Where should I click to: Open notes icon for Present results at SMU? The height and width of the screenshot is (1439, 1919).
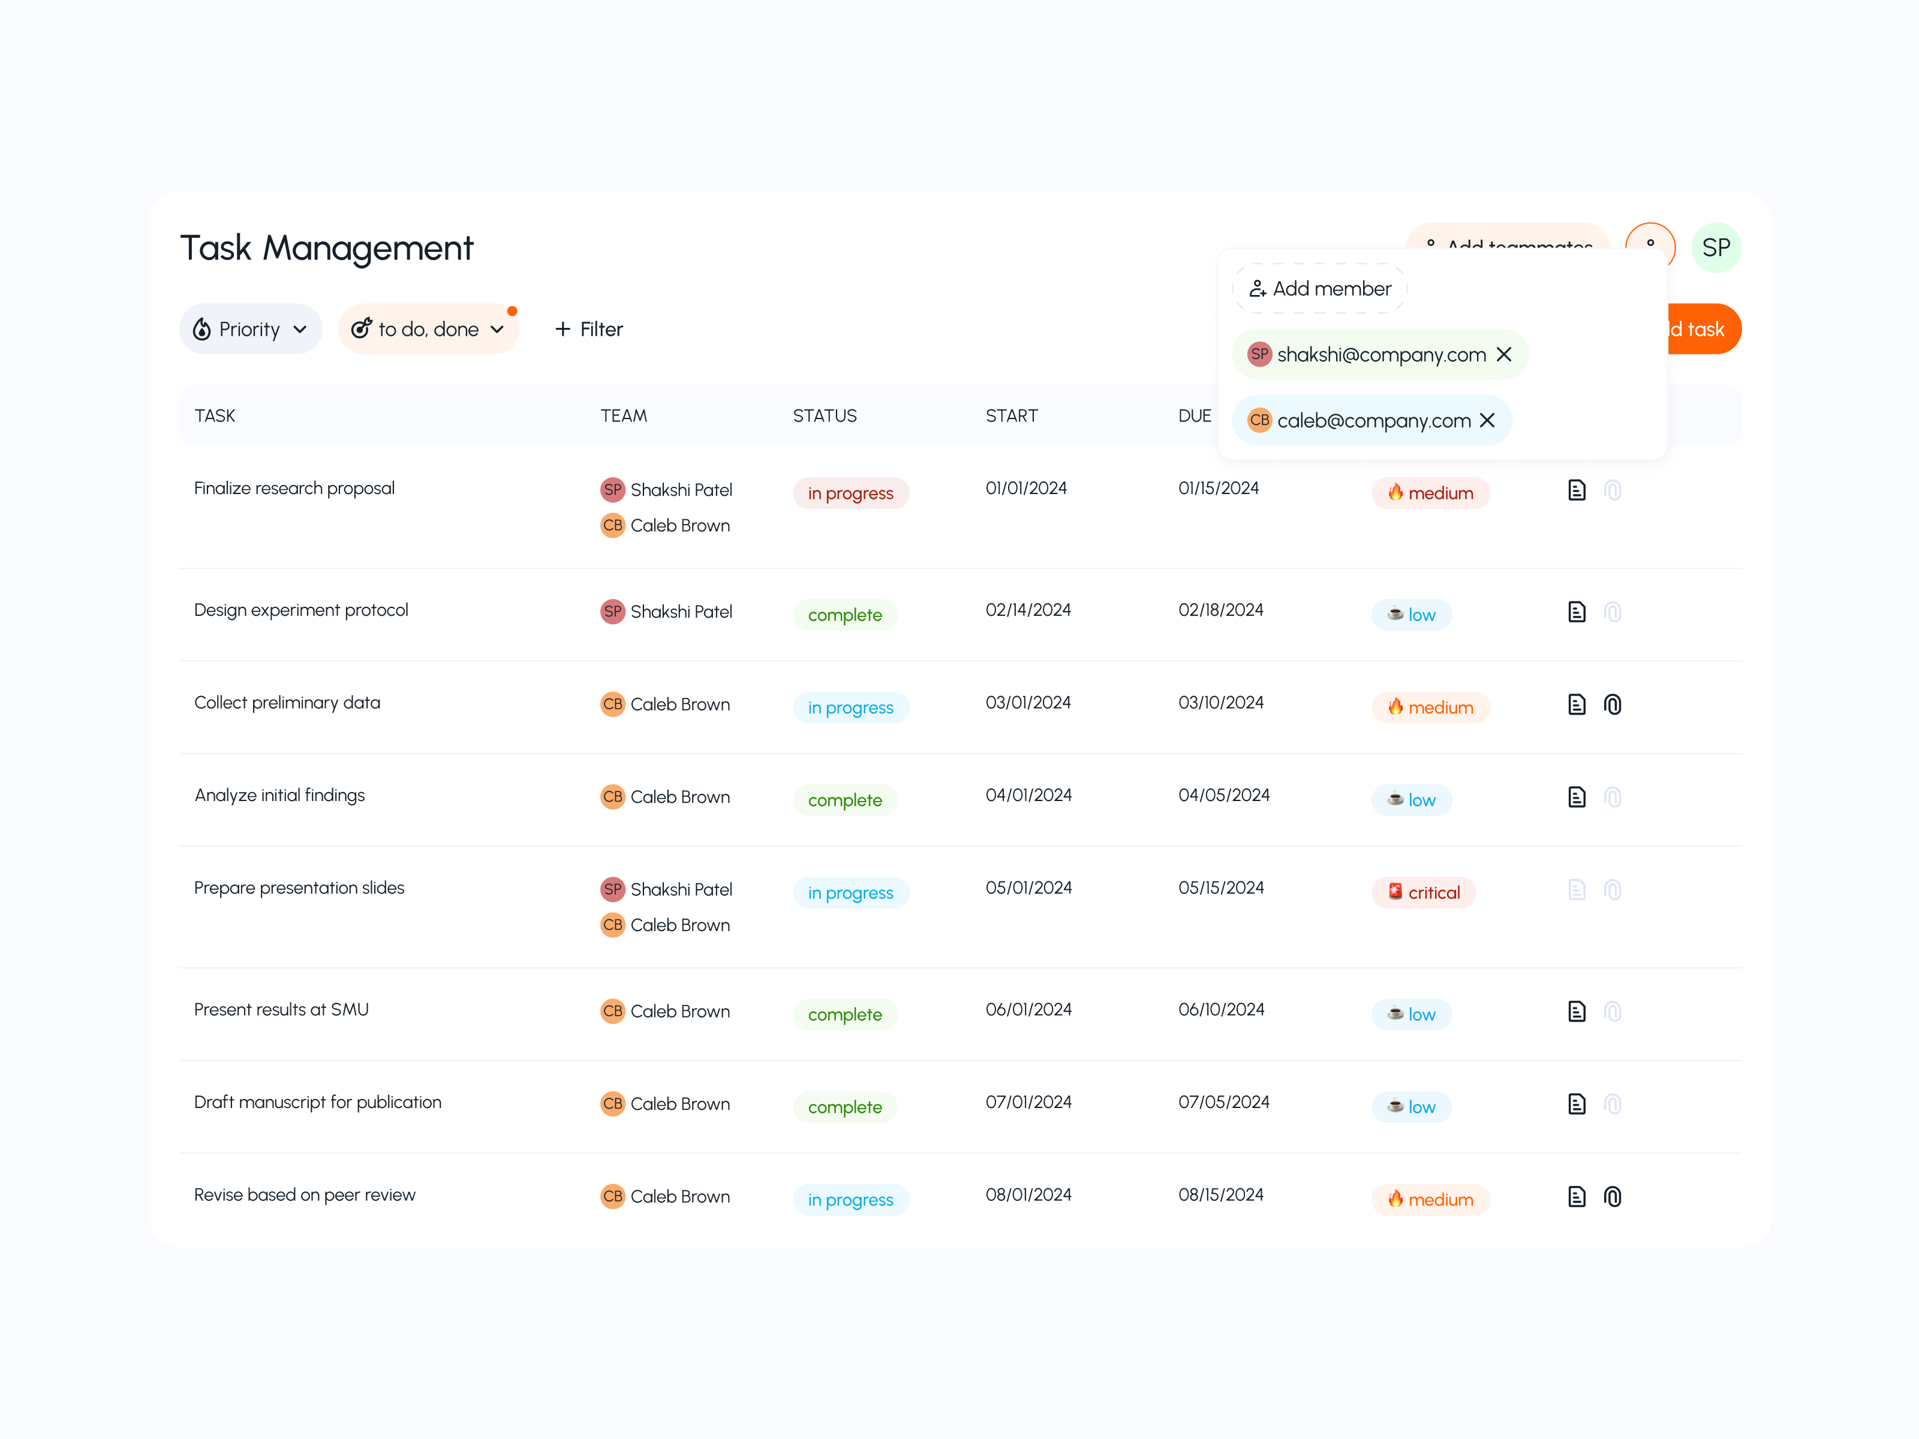pos(1577,1011)
